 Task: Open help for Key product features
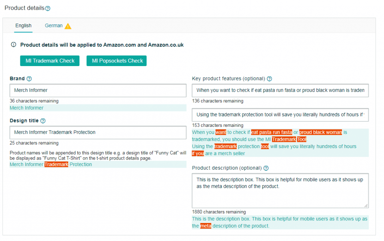pos(269,79)
